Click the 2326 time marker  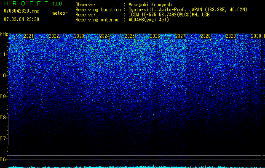click(x=155, y=36)
